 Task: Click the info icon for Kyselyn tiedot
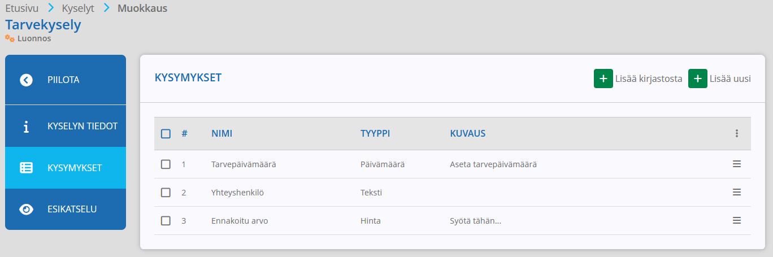pos(26,127)
